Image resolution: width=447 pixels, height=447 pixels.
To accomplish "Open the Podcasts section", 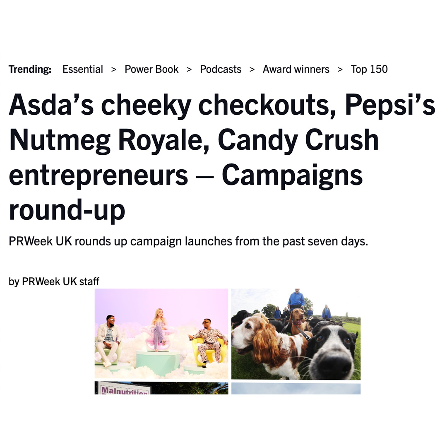I will (220, 69).
